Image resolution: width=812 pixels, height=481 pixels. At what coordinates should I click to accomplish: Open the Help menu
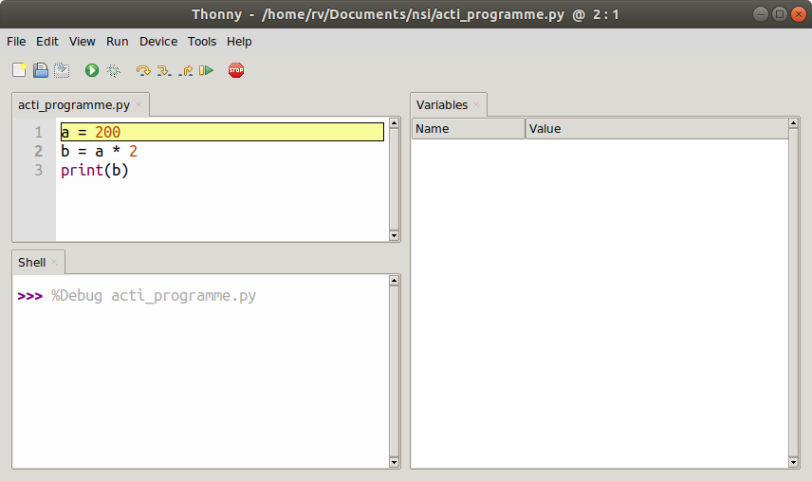click(x=239, y=42)
